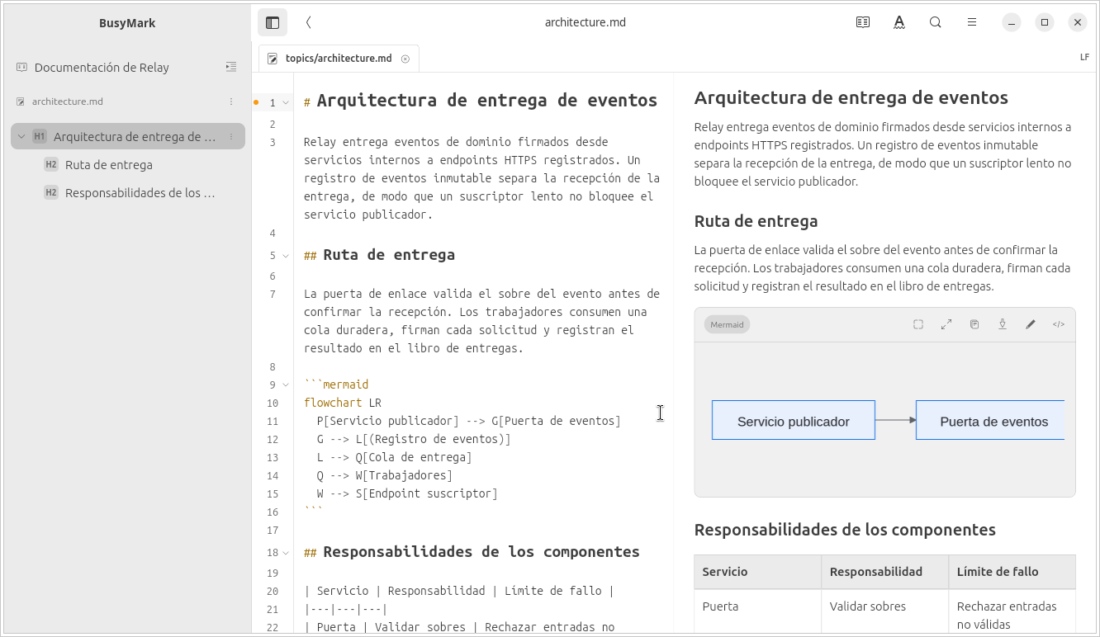Screen dimensions: 1100x637
Task: Select architecture.md in the sidebar
Action: [x=68, y=101]
